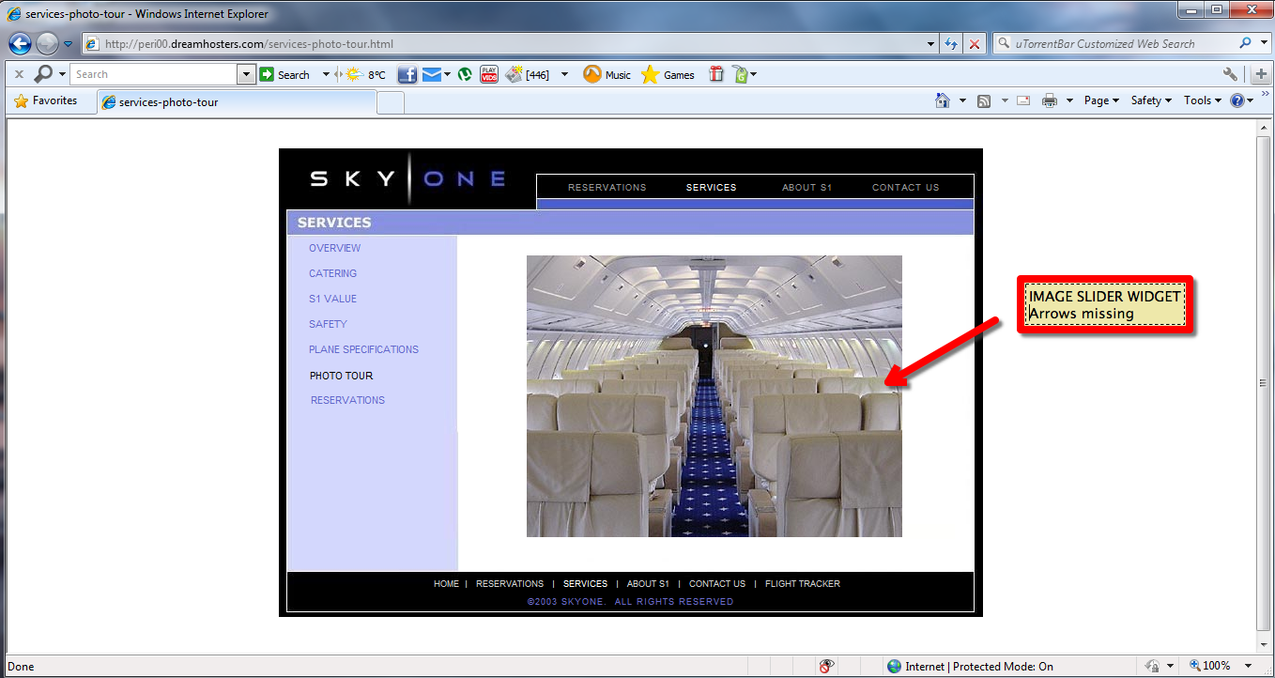This screenshot has height=678, width=1275.
Task: Open the Facebook toolbar icon
Action: pyautogui.click(x=407, y=75)
